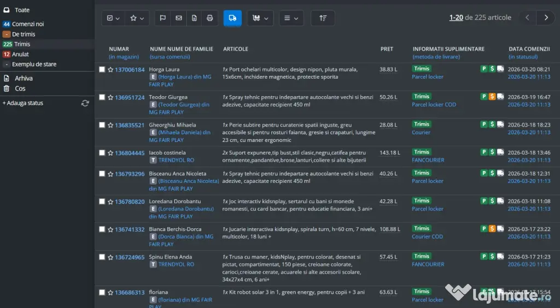Click orange $ icon for Teodor Giurgea order

point(492,96)
